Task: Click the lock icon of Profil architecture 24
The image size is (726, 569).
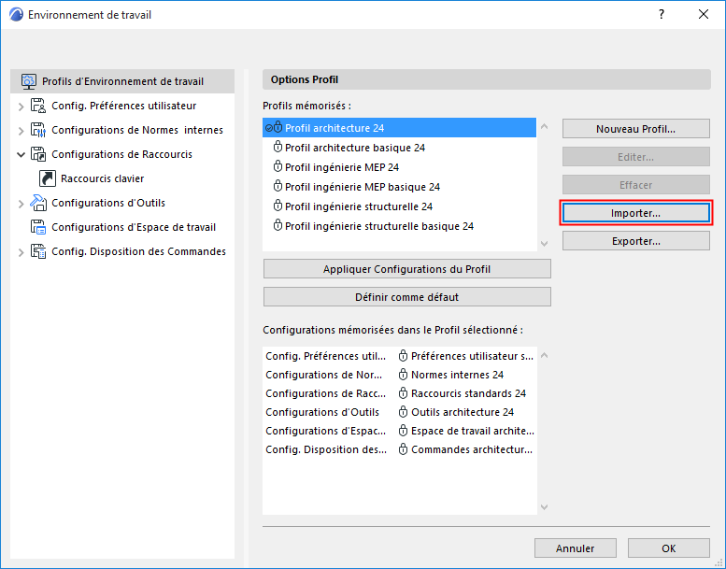Action: point(278,127)
